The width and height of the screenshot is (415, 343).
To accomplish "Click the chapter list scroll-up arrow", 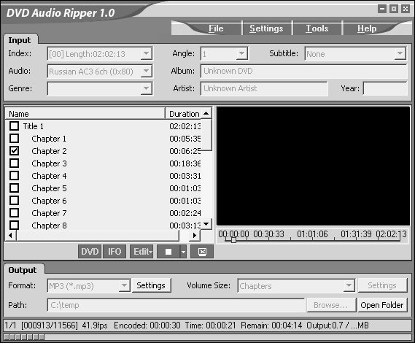I will click(206, 114).
